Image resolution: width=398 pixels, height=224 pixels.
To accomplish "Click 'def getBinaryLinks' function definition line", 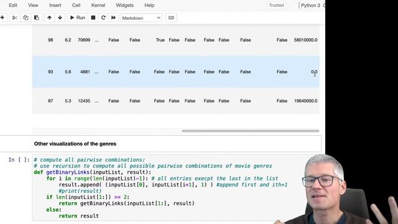I will (x=93, y=172).
